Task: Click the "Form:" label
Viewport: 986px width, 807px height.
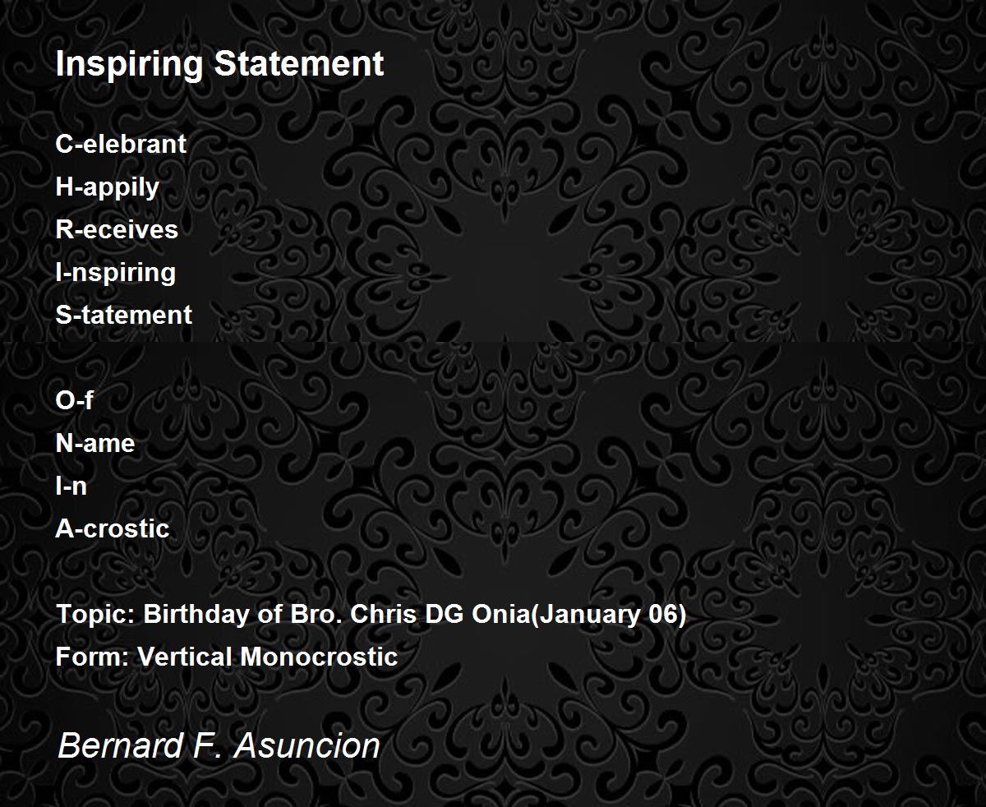Action: 93,657
